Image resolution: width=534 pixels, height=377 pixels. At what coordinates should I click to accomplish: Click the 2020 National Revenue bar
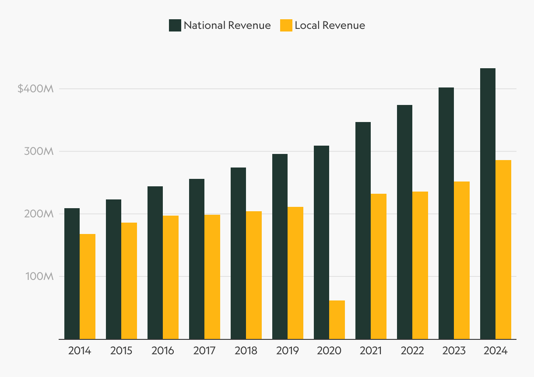[x=321, y=242]
